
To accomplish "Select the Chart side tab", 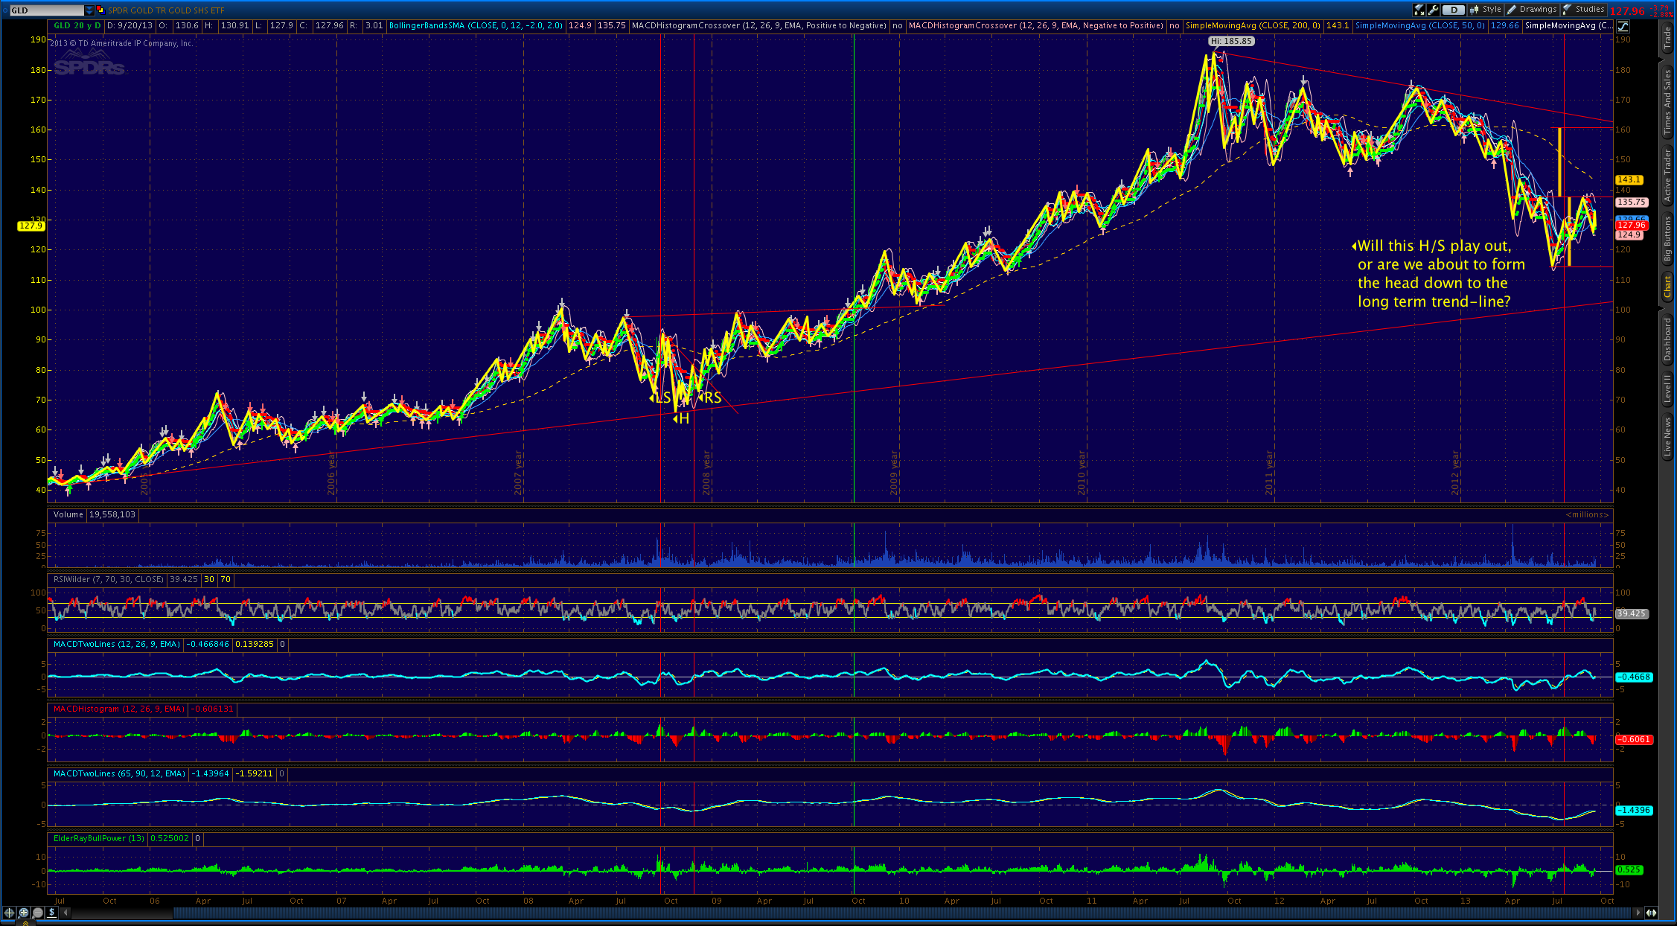I will [x=1668, y=287].
